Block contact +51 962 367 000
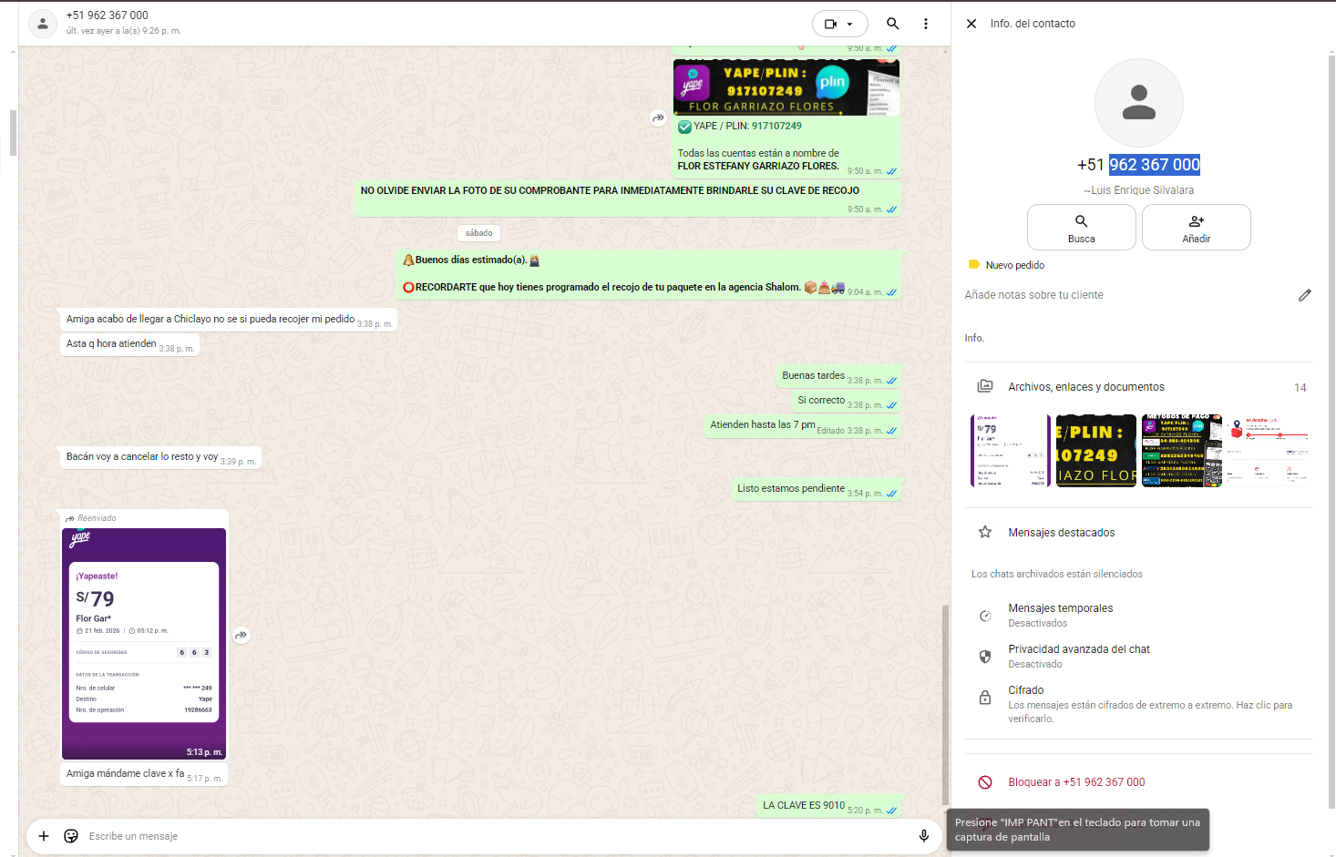The image size is (1336, 857). (1075, 782)
